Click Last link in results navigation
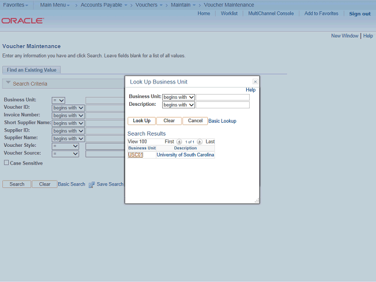 click(x=210, y=142)
